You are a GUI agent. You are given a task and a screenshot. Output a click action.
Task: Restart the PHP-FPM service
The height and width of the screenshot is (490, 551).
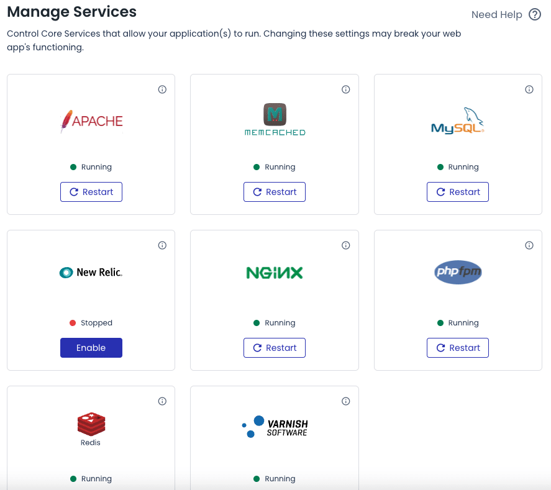tap(458, 348)
